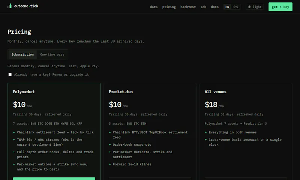The width and height of the screenshot is (300, 180).
Task: Click 'Chainlink BTC/USDT TopOfBook settlement feed'
Action: 150,135
